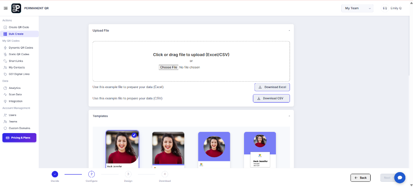The height and width of the screenshot is (187, 413).
Task: Click the Analytics pie chart icon
Action: pos(5,88)
